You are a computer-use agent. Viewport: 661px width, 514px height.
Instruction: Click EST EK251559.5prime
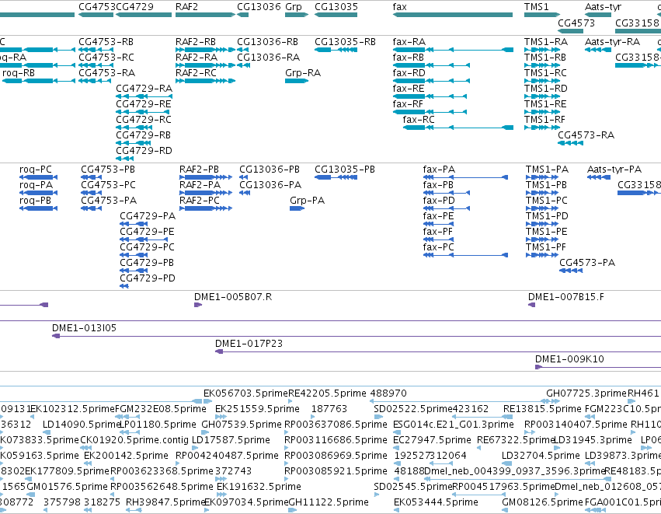[x=257, y=409]
